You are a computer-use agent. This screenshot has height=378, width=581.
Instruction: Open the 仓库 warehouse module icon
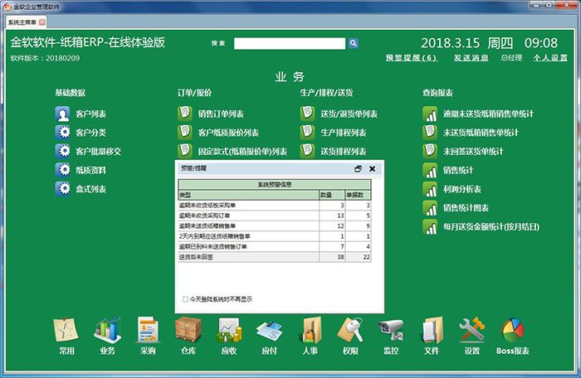(x=188, y=331)
